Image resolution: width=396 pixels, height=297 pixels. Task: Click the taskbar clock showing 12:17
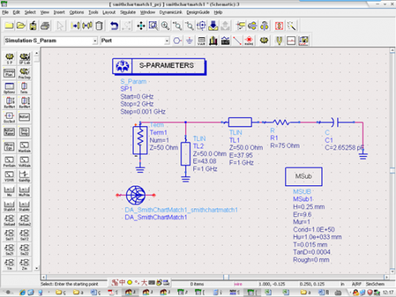387,292
